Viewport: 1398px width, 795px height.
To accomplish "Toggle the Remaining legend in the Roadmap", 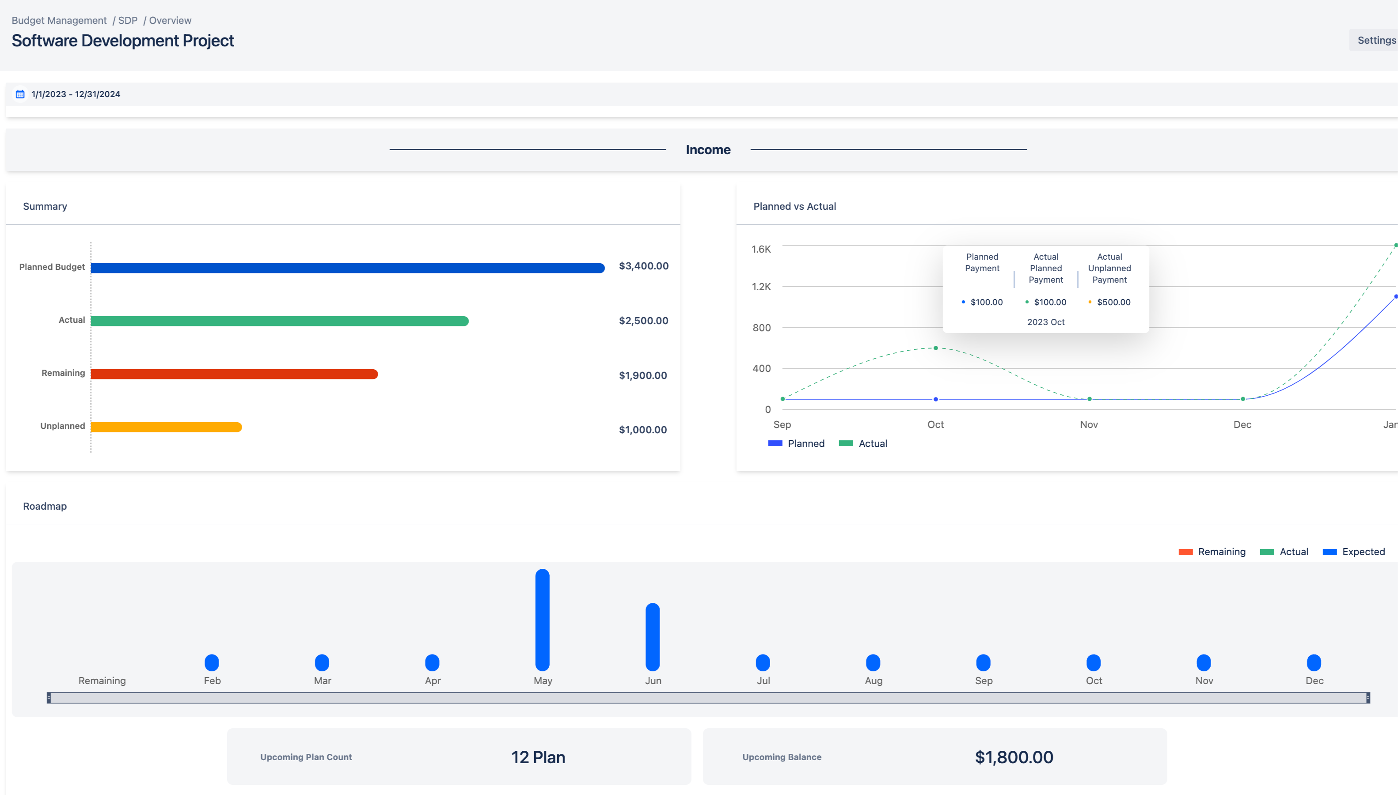I will click(1213, 552).
